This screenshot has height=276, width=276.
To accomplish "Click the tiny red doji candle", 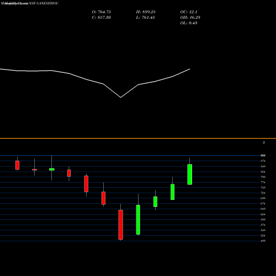I will point(34,169).
